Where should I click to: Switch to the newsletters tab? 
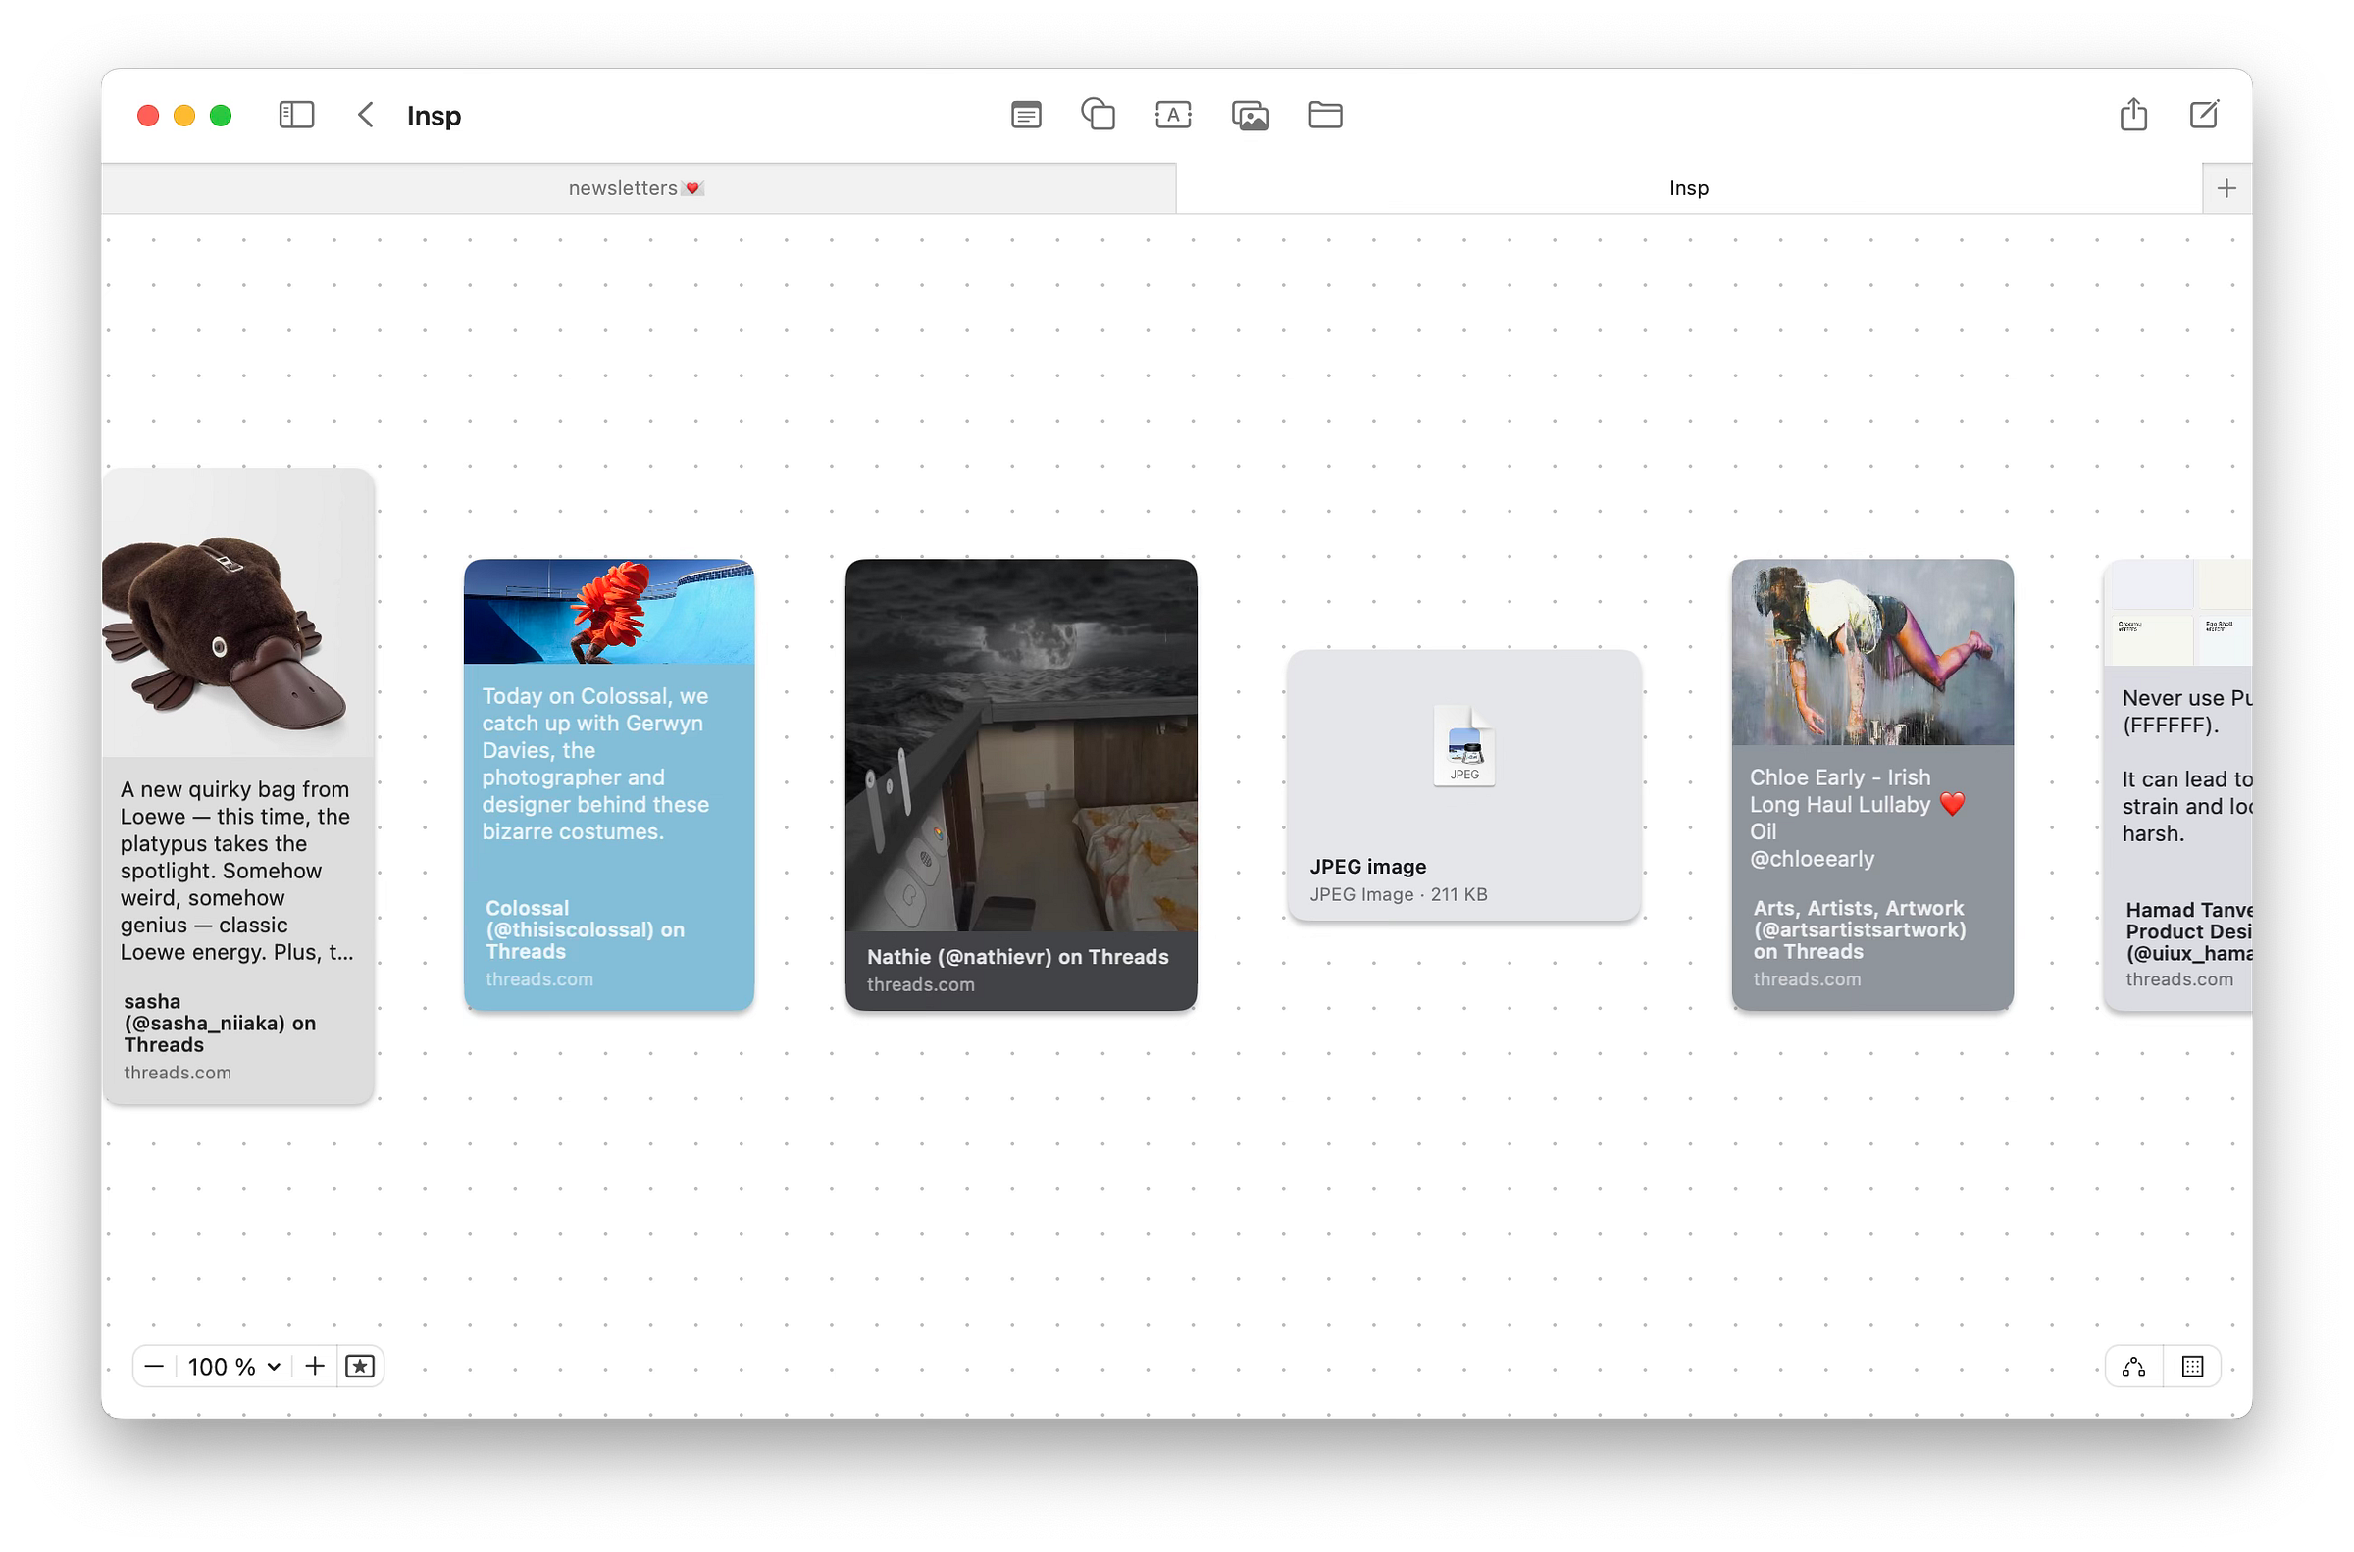tap(637, 188)
